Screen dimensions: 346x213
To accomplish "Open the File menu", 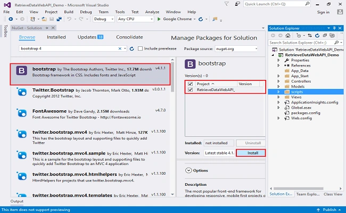I will click(x=6, y=12).
